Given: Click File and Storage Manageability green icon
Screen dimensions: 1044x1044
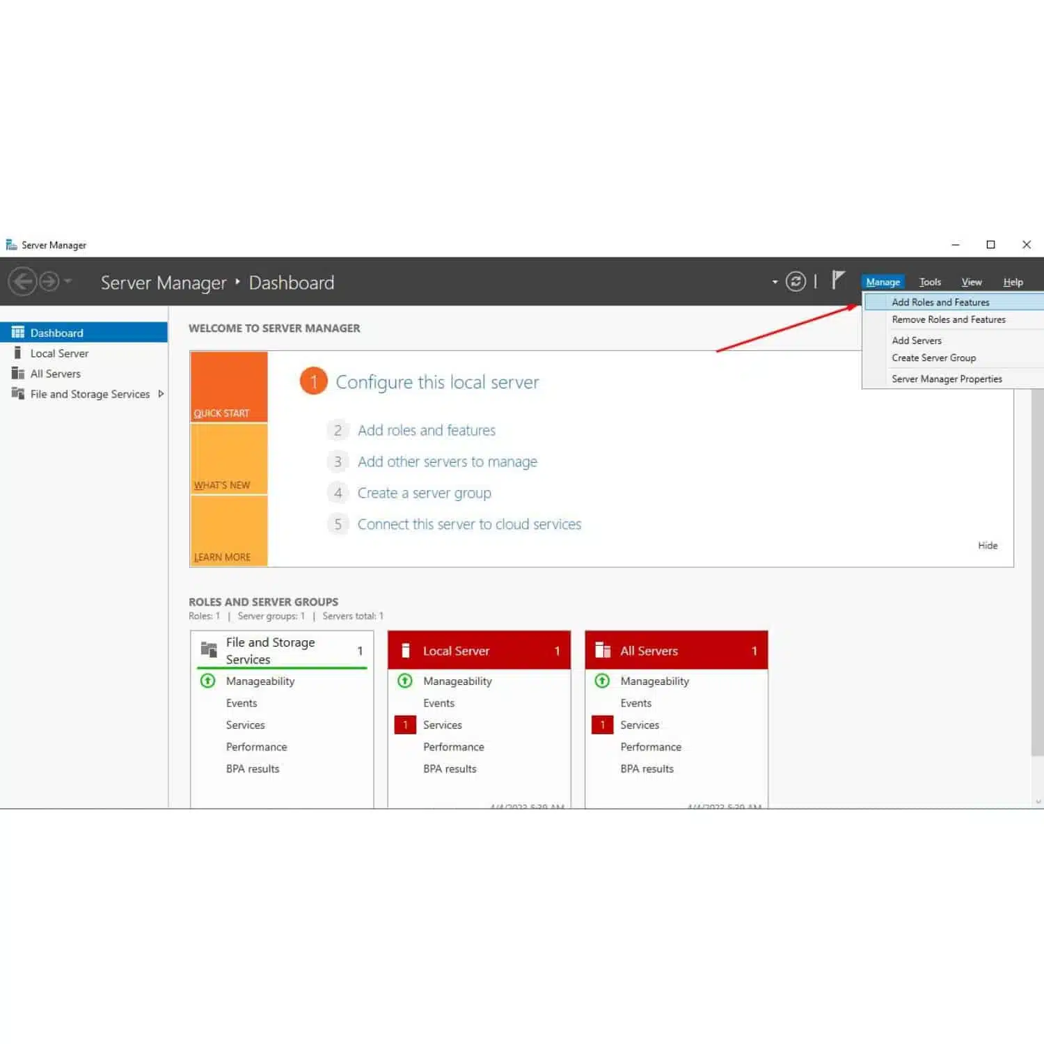Looking at the screenshot, I should (207, 681).
